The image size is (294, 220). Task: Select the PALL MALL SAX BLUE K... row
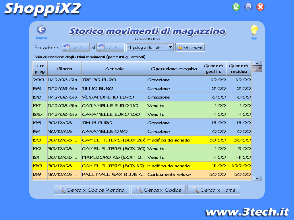142,174
